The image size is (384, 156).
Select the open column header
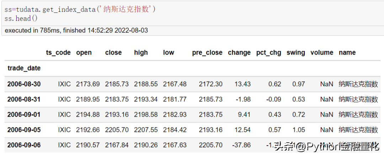84,52
